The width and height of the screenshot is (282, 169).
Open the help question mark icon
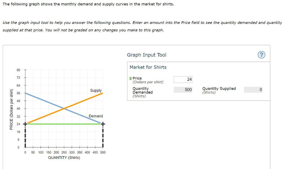click(261, 55)
